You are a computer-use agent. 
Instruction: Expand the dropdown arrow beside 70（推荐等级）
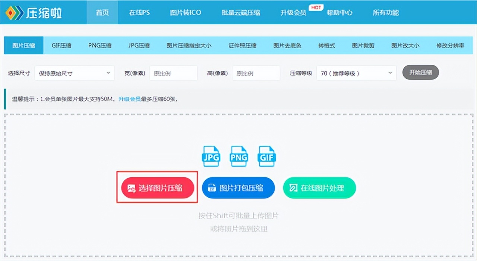point(390,73)
